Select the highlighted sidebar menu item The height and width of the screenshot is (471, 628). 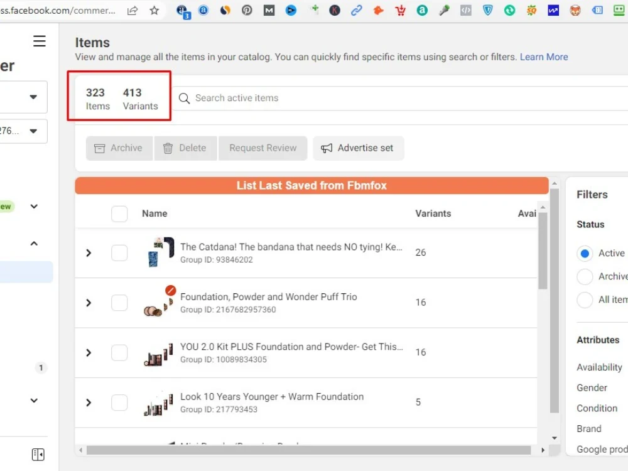coord(26,272)
